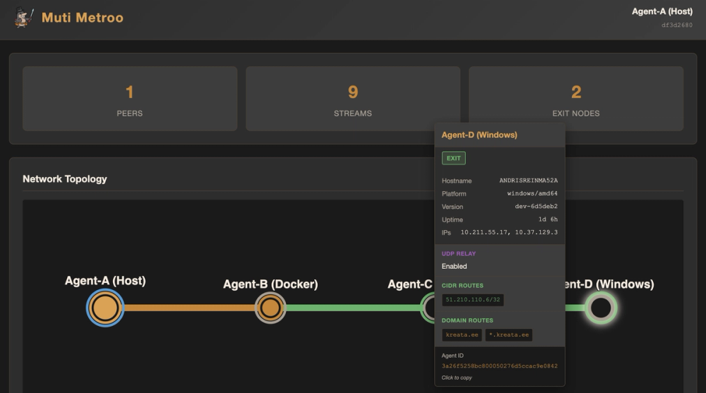The image size is (706, 393).
Task: Select the Agent-D (Windows) topology node
Action: (x=601, y=308)
